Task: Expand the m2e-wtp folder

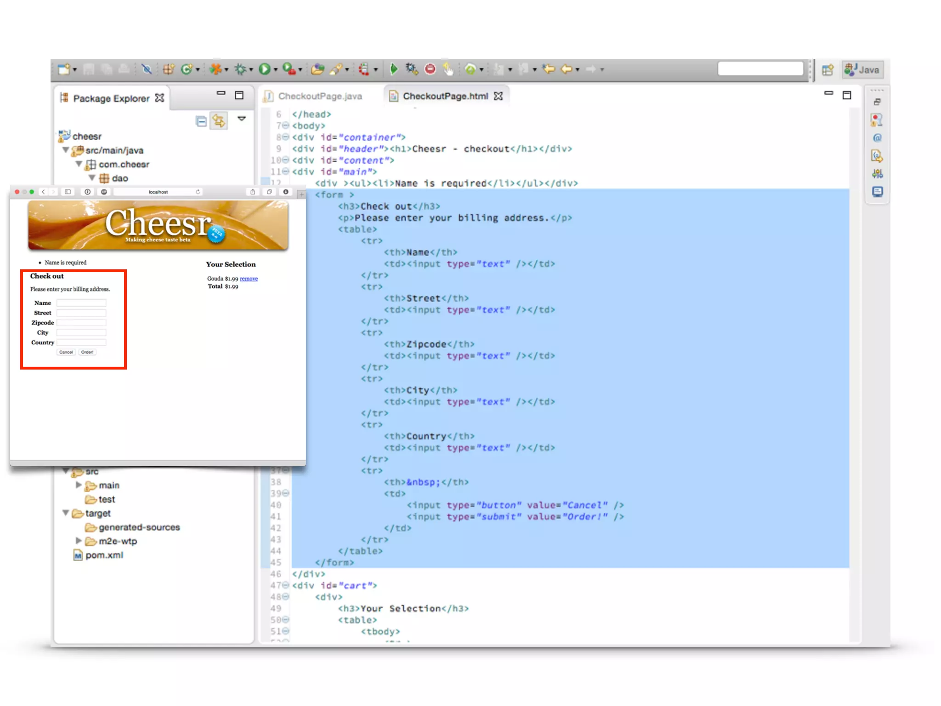Action: coord(79,541)
